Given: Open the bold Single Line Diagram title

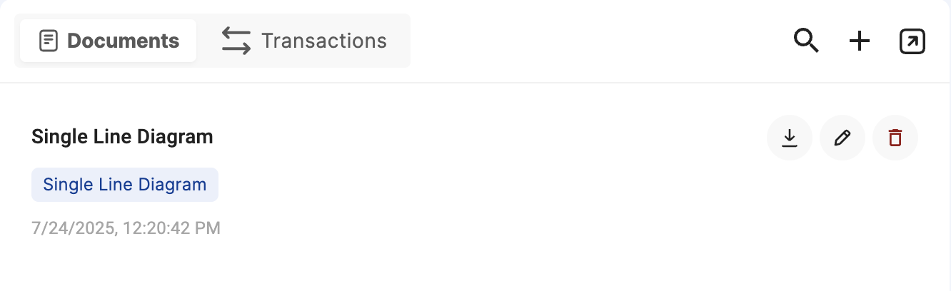Looking at the screenshot, I should (x=122, y=136).
